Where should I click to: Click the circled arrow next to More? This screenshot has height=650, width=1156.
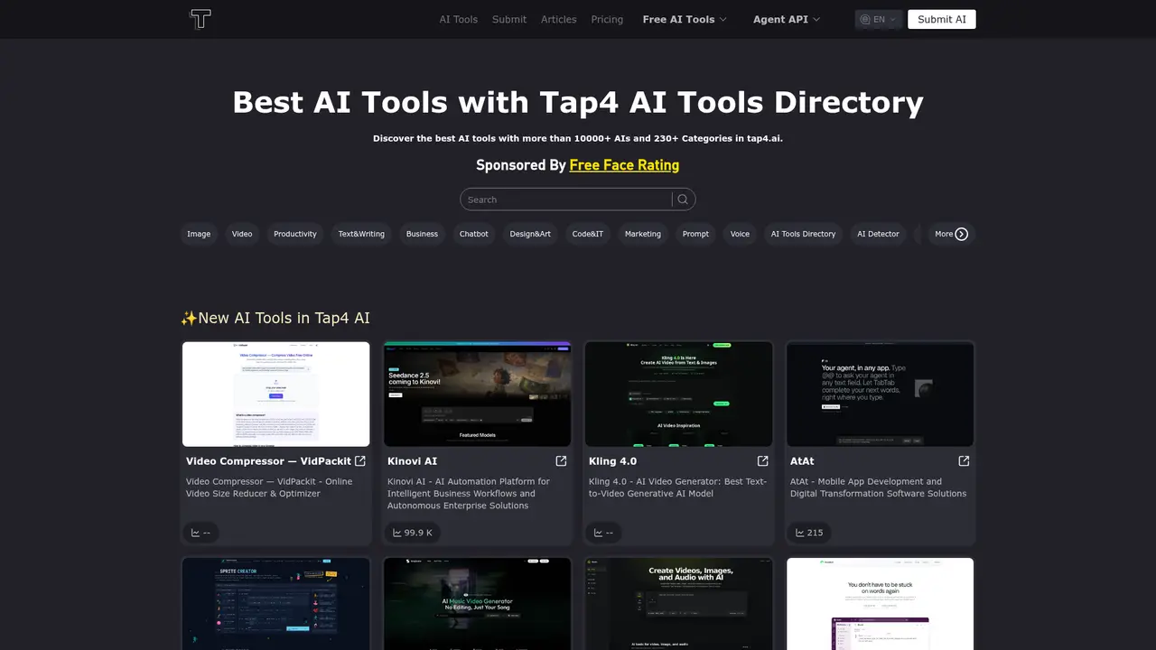point(962,234)
